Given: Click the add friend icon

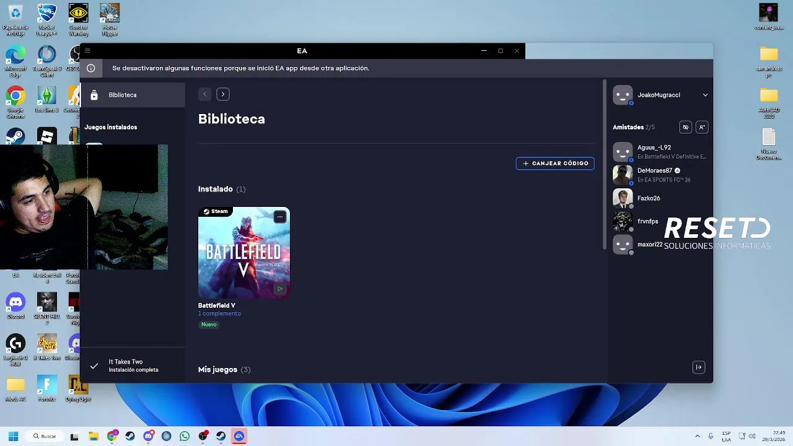Looking at the screenshot, I should click(x=701, y=127).
